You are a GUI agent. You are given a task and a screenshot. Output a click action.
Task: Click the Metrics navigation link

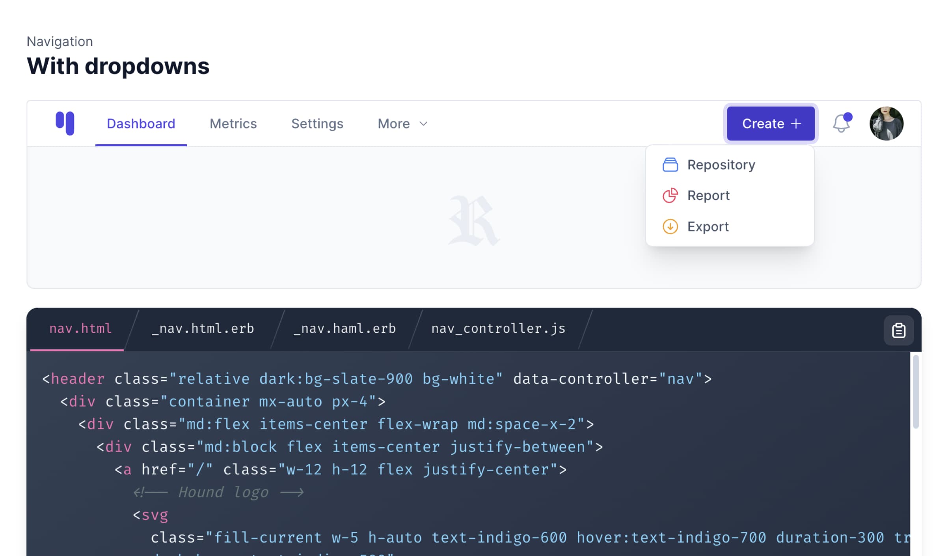[x=233, y=123]
